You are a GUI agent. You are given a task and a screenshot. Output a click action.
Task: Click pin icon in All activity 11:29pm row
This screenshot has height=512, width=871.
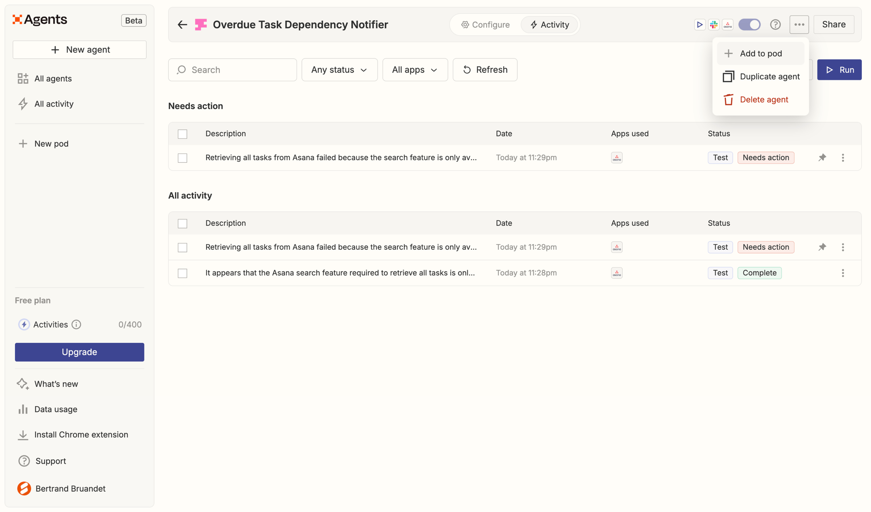[x=822, y=247]
